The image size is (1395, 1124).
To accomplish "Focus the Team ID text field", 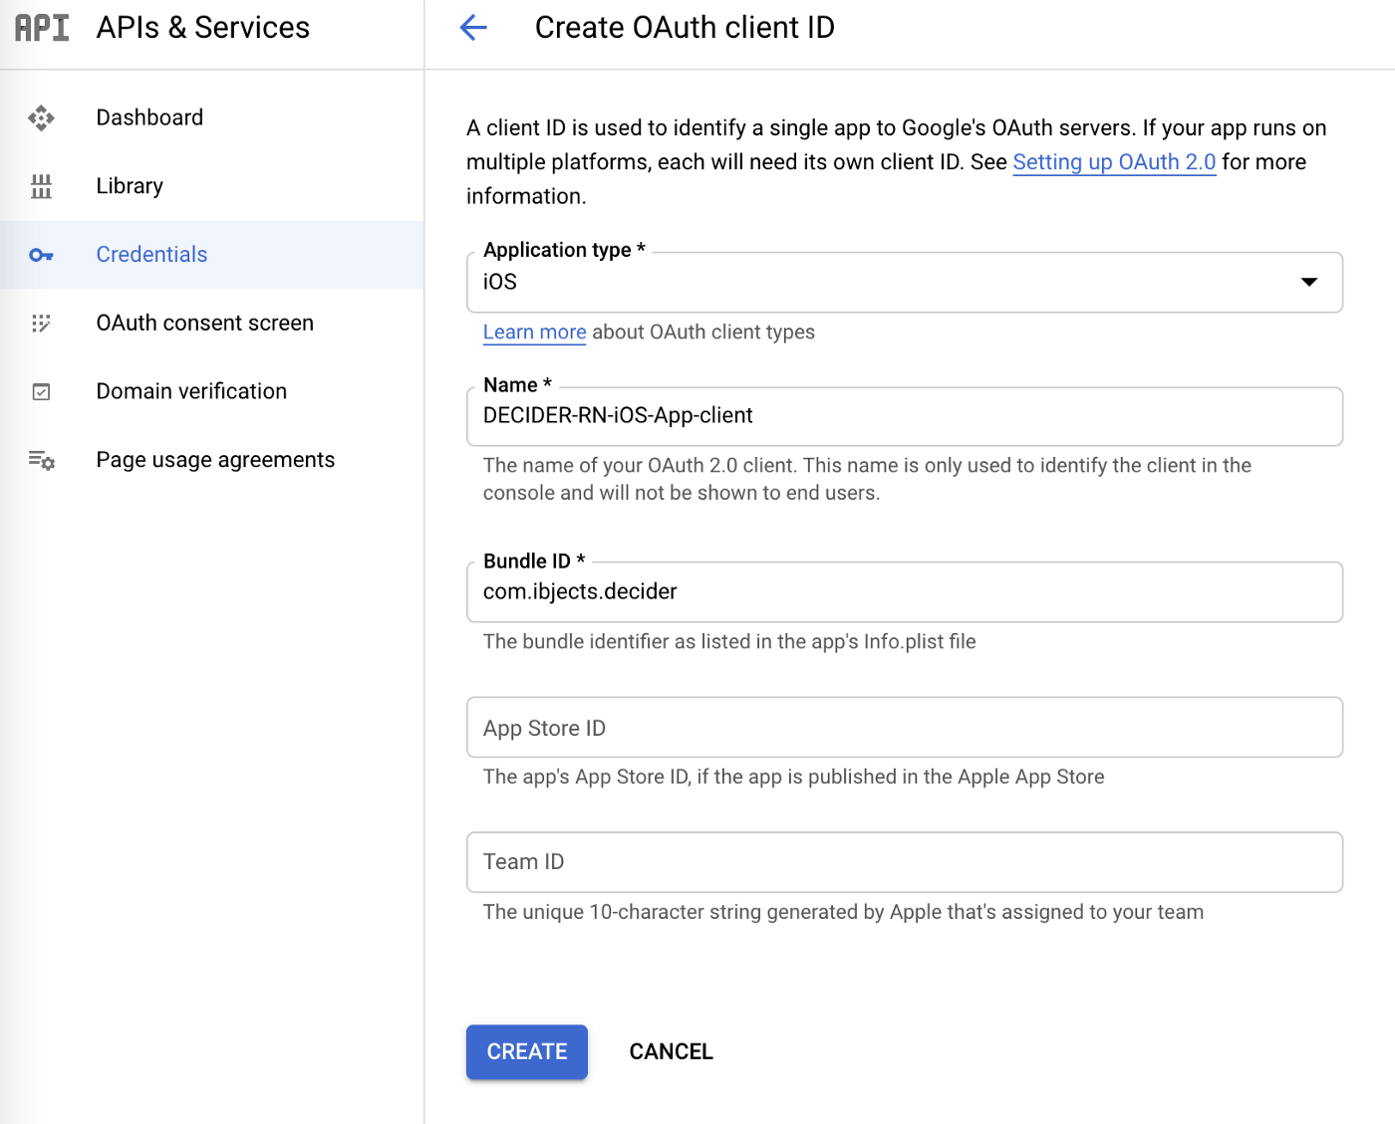I will 904,862.
